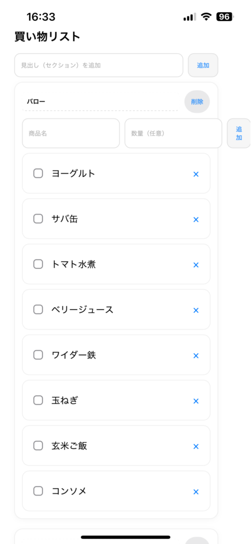Remove トマト水煮 via the X icon
Screen dimensions: 251x544
click(x=196, y=265)
